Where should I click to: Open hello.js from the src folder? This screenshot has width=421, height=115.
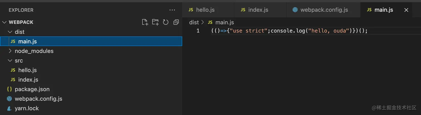coord(27,70)
